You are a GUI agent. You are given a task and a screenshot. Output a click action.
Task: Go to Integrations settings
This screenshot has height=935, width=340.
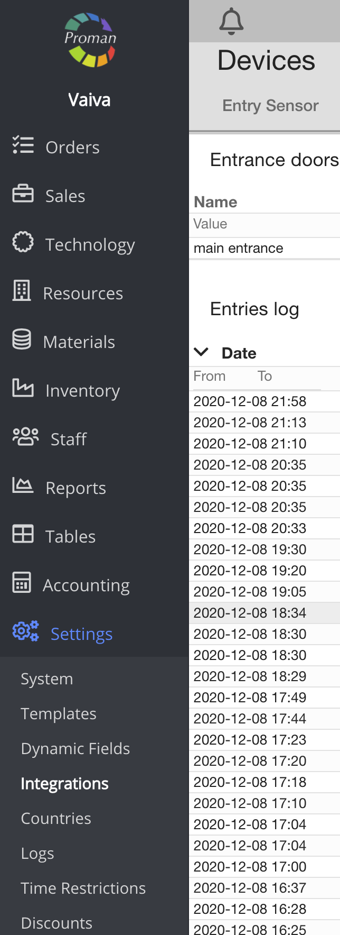click(x=64, y=783)
